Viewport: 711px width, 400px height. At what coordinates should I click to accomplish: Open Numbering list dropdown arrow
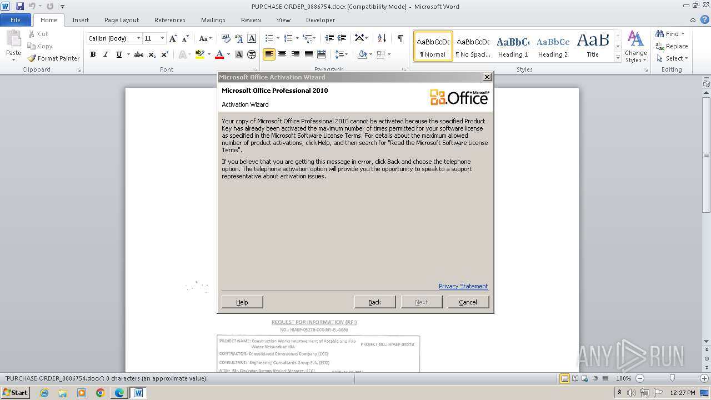point(297,38)
